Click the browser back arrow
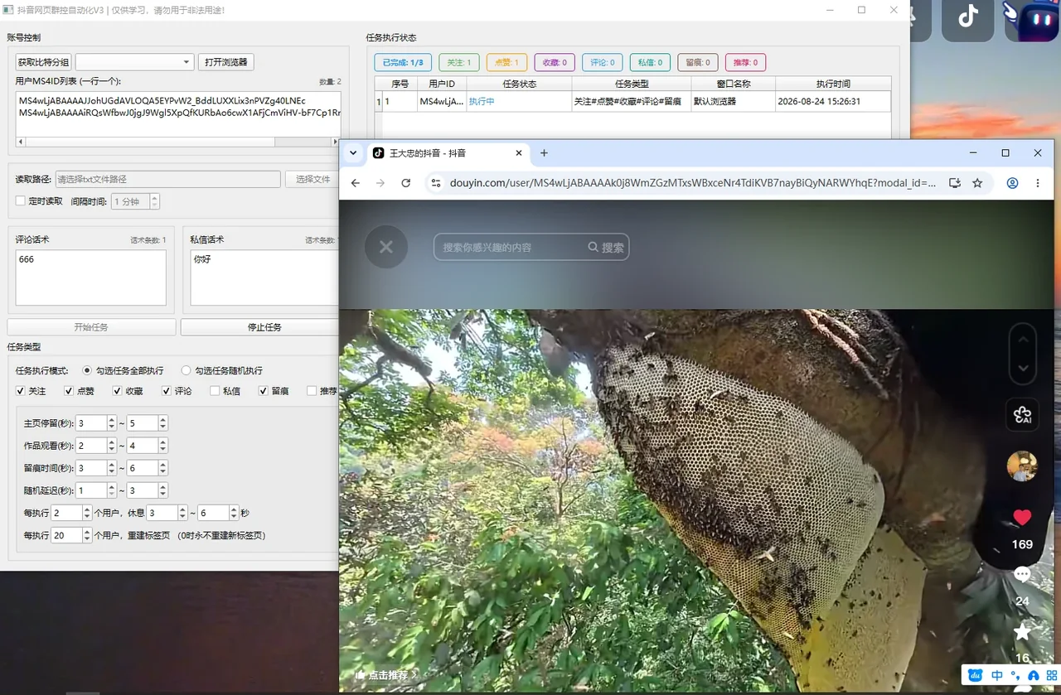 [x=356, y=183]
